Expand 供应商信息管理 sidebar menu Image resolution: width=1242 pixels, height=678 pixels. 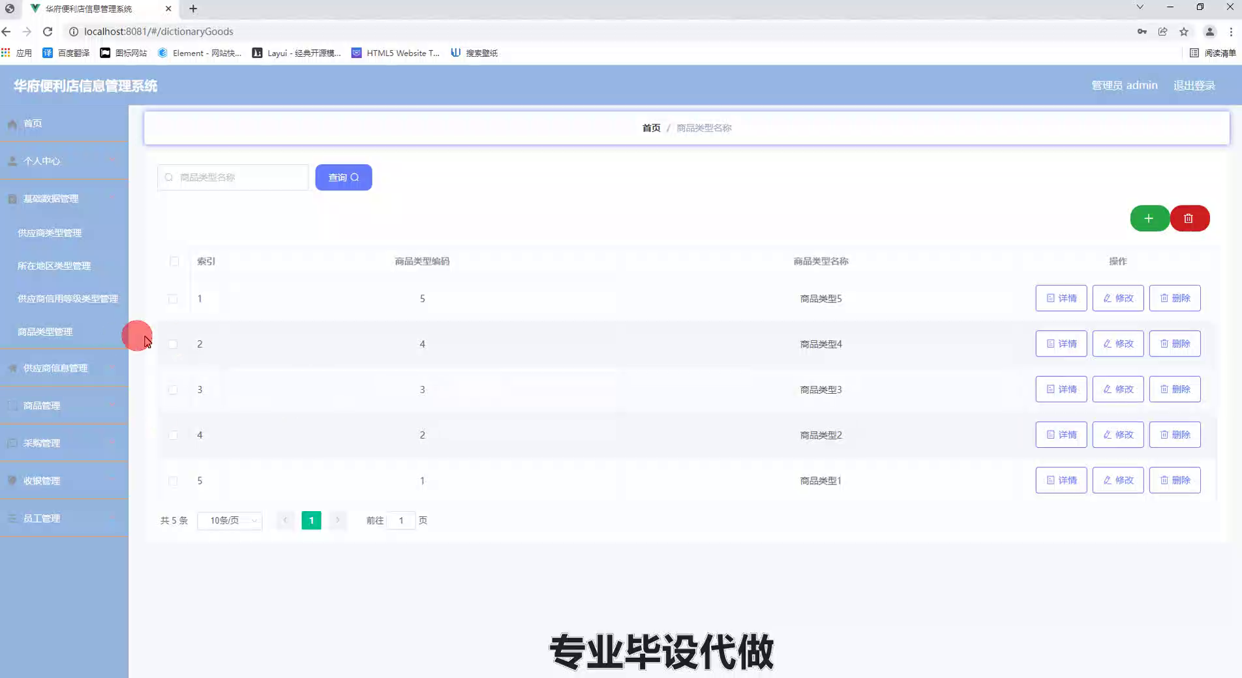(64, 368)
